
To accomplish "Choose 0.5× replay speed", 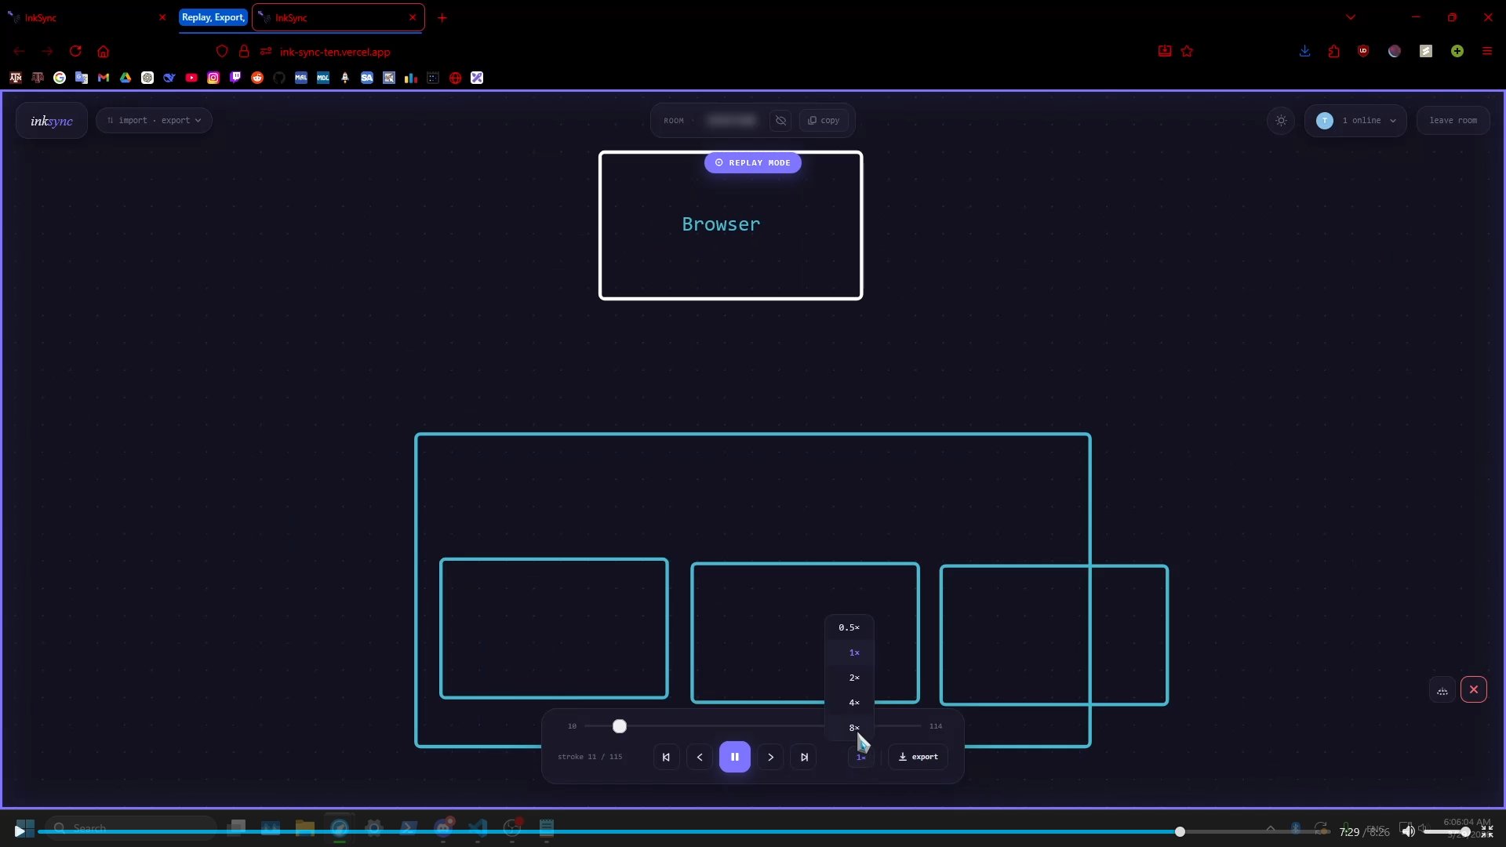I will coord(849,627).
